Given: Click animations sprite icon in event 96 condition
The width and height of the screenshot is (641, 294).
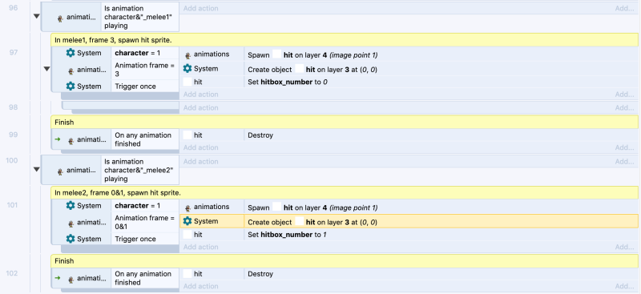Looking at the screenshot, I should [61, 18].
